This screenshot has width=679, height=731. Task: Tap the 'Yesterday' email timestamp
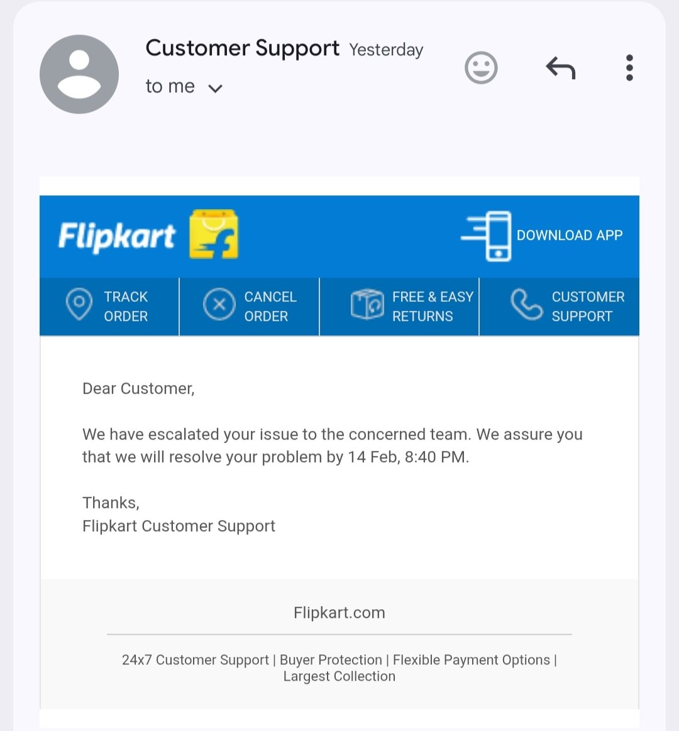(x=386, y=50)
